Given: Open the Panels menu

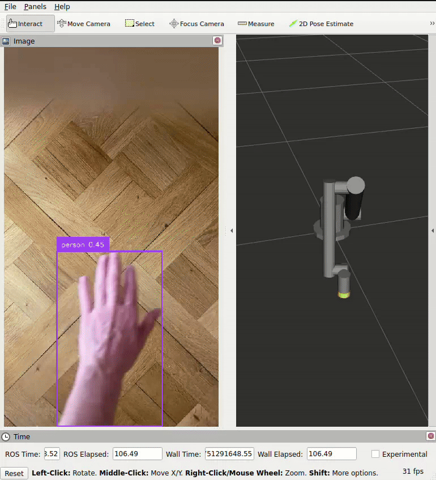Looking at the screenshot, I should point(35,6).
